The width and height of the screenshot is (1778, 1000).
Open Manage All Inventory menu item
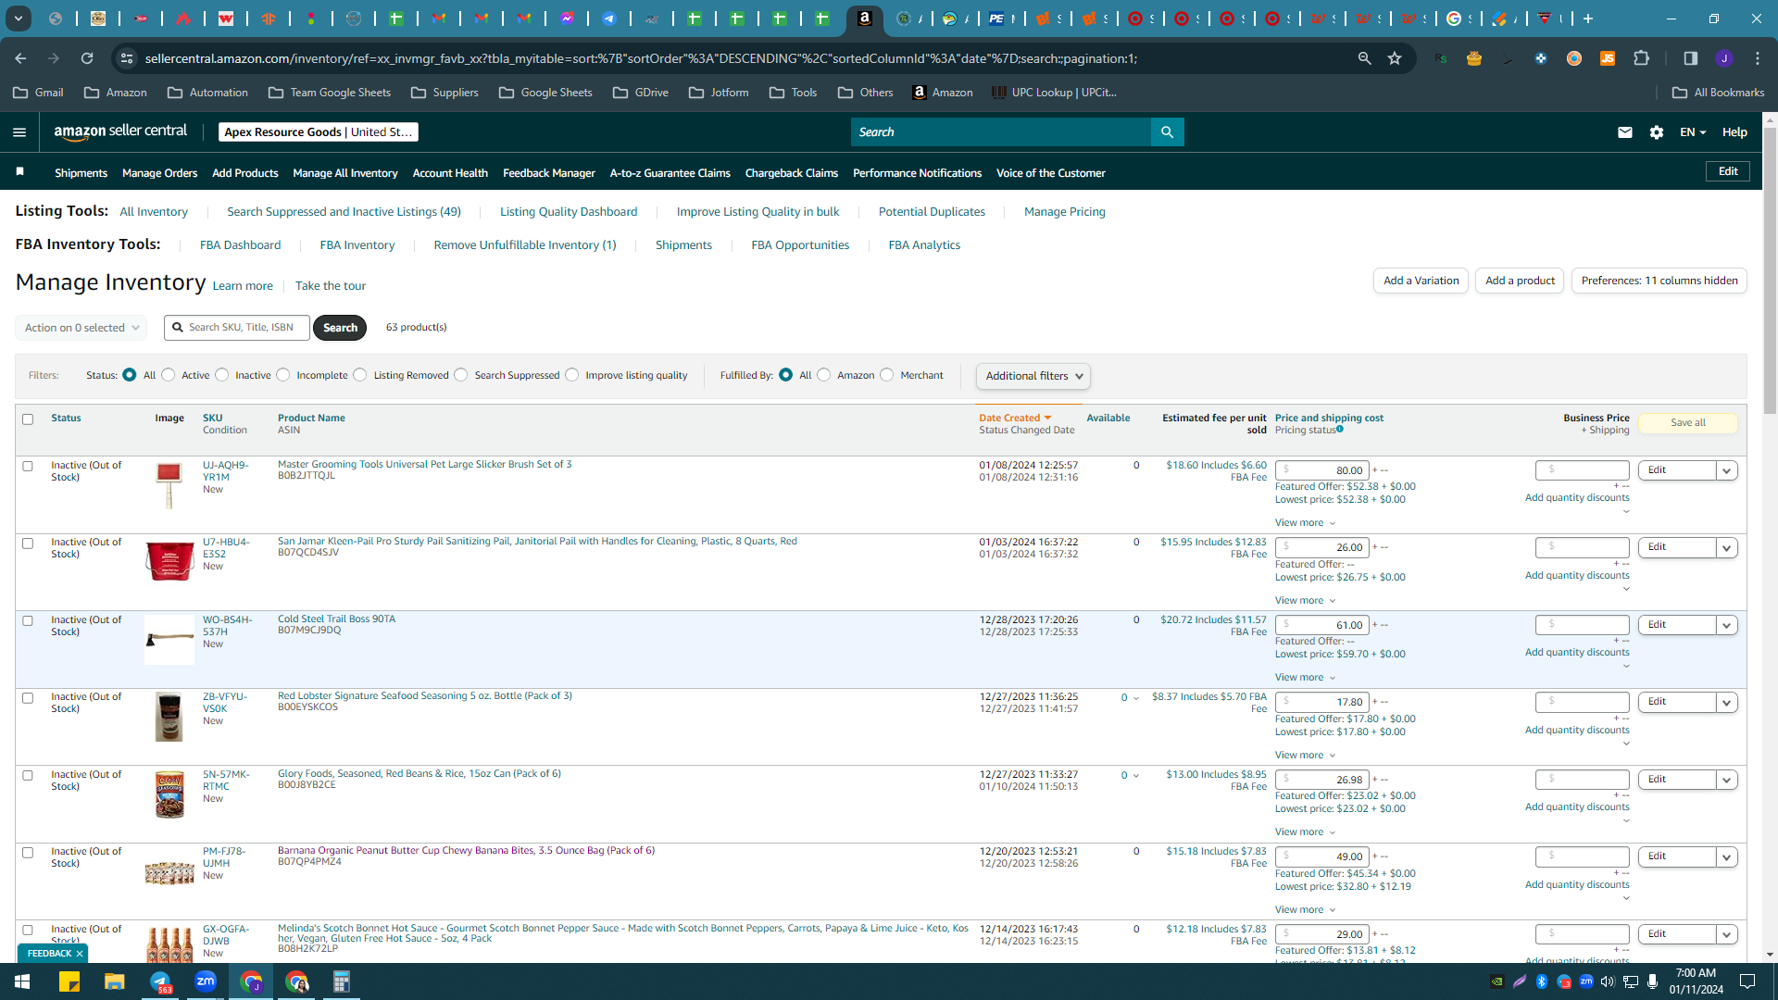click(345, 173)
